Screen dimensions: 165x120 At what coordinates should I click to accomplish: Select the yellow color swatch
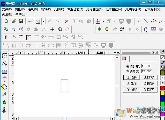pyautogui.click(x=162, y=93)
